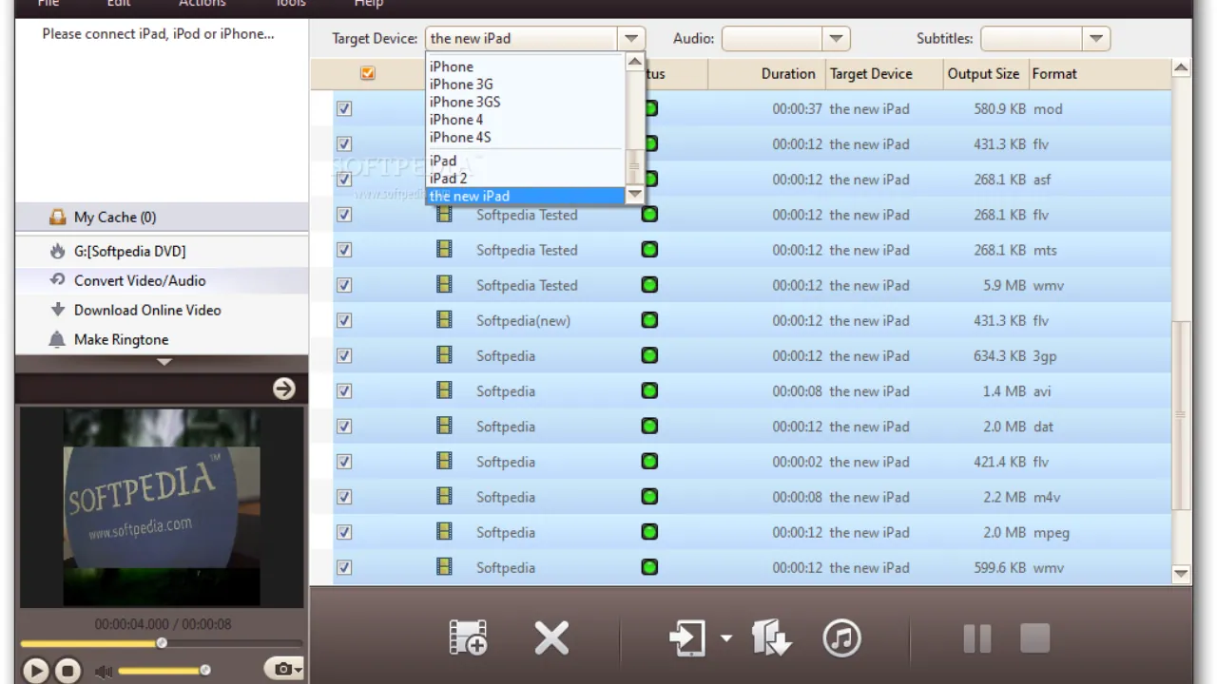Click the film icon in the m4v row

click(x=444, y=497)
